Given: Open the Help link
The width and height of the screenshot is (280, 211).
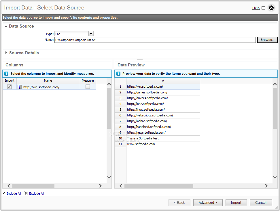Looking at the screenshot, I should click(x=256, y=8).
